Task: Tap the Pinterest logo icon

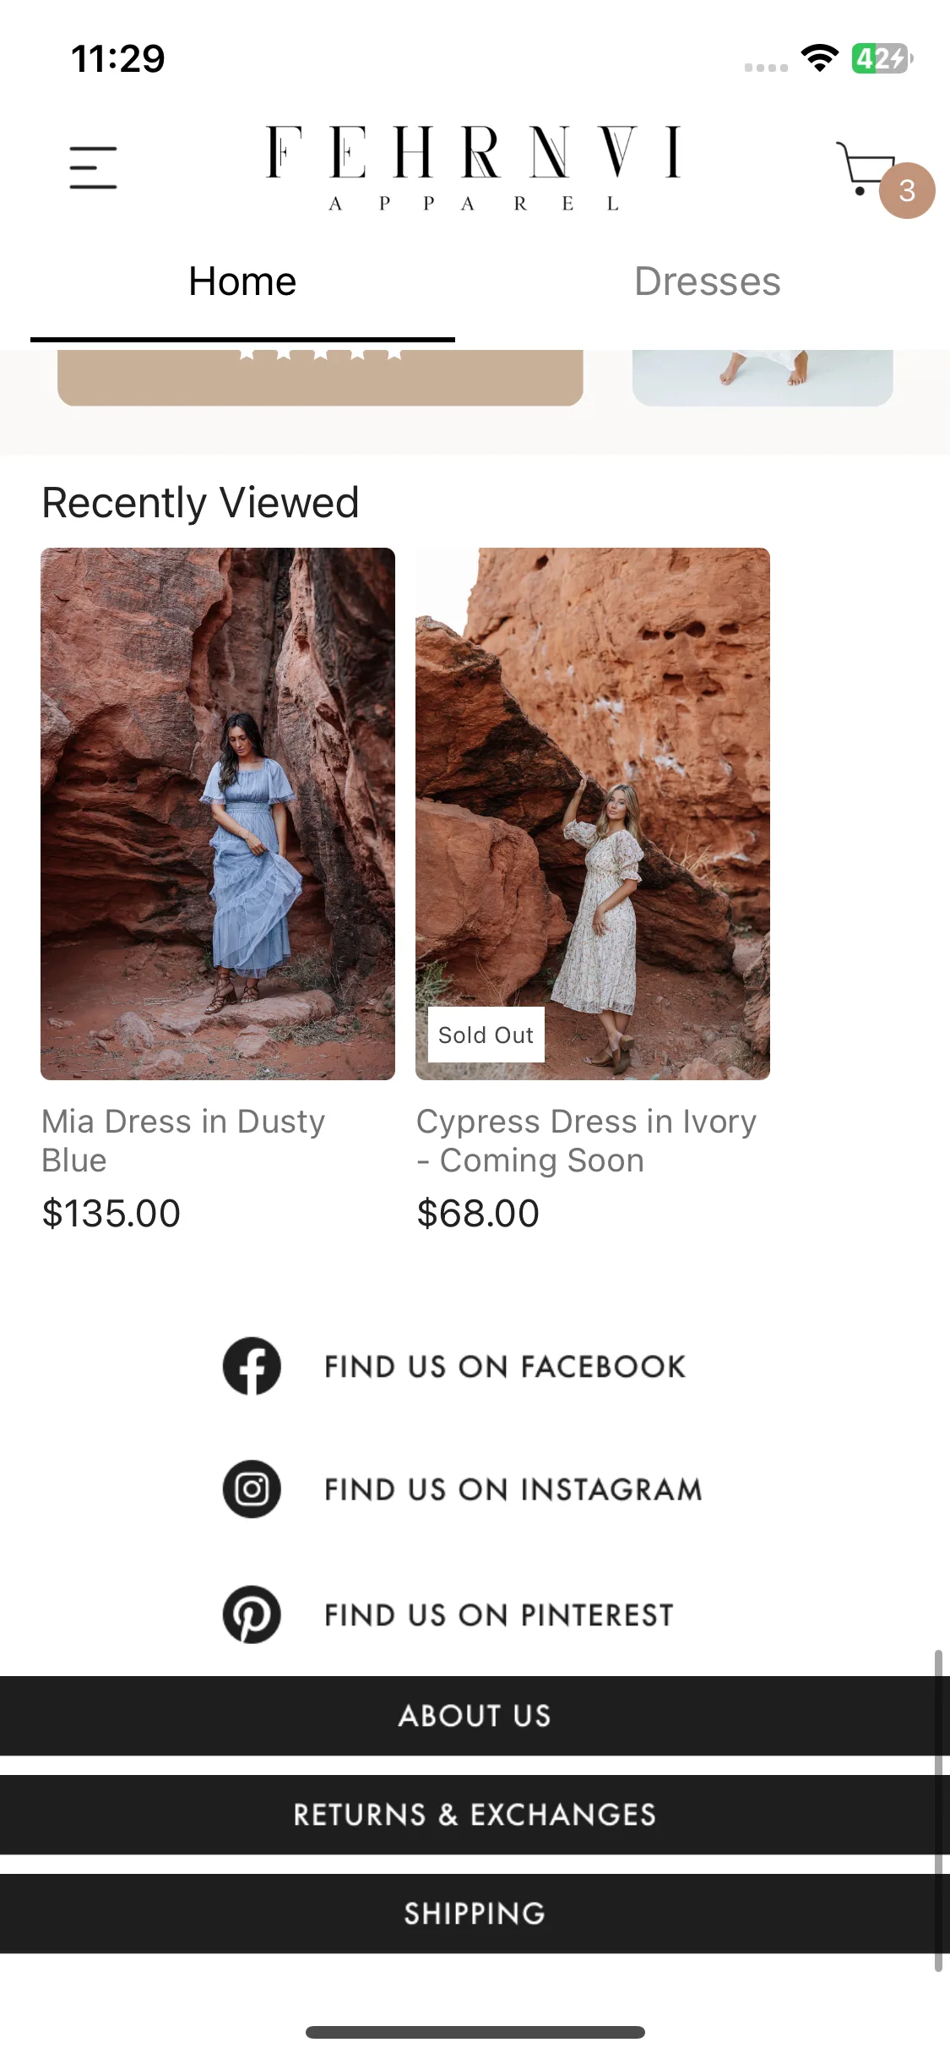Action: (252, 1614)
